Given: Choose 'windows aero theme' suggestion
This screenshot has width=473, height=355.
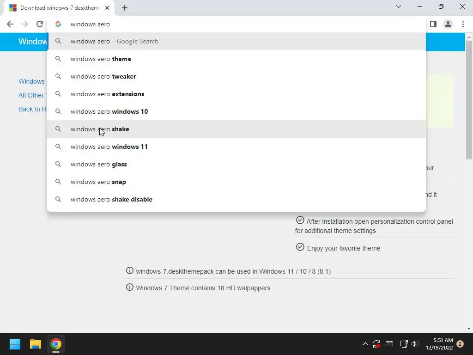Looking at the screenshot, I should coord(236,59).
